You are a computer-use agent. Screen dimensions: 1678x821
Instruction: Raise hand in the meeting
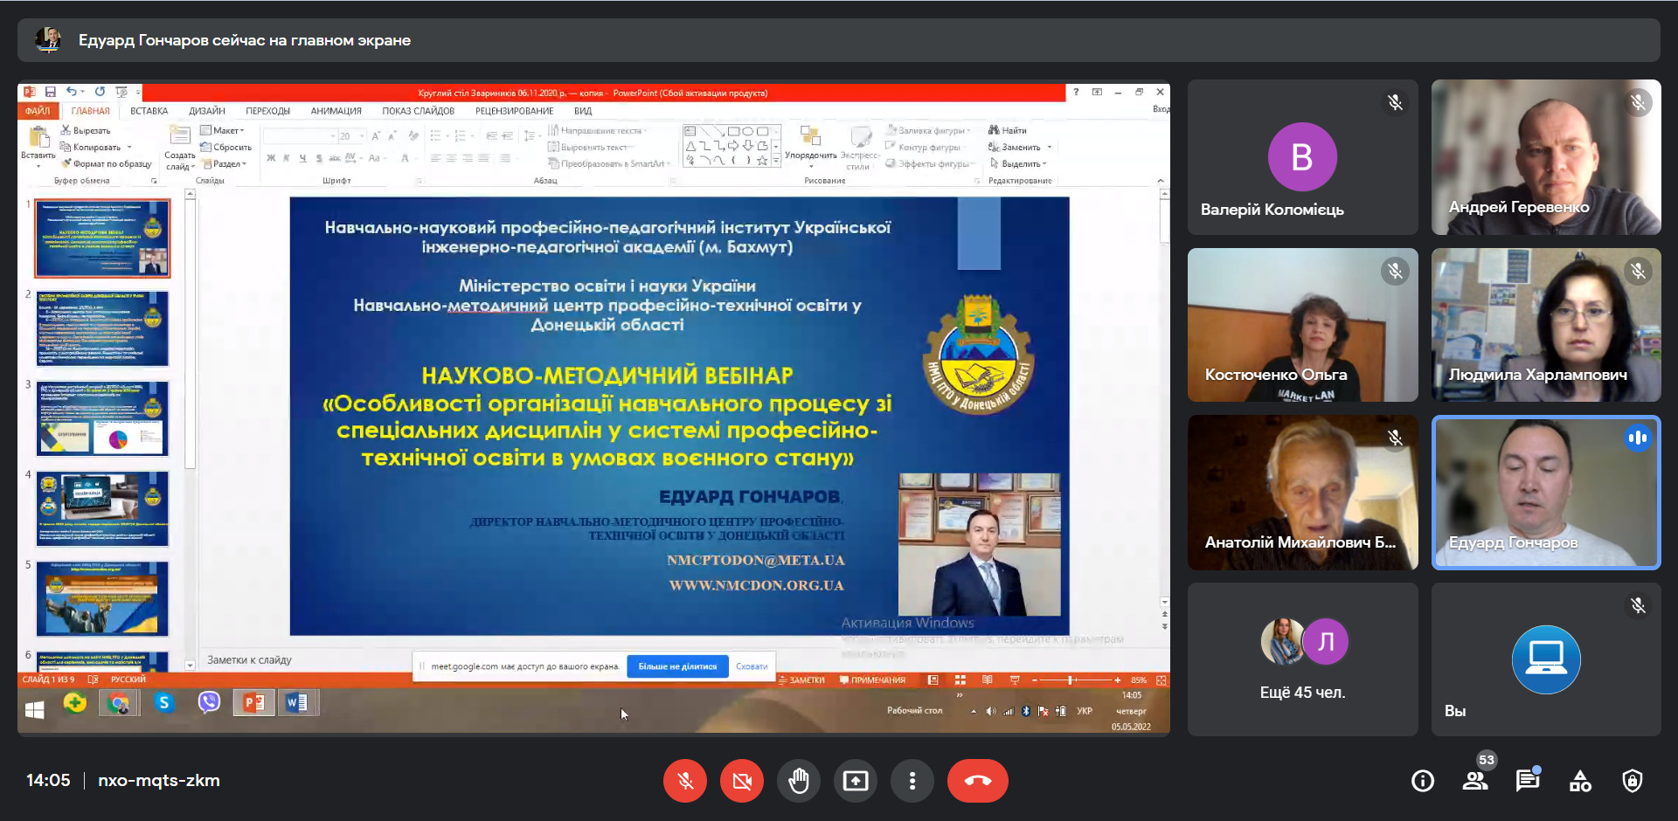click(799, 781)
